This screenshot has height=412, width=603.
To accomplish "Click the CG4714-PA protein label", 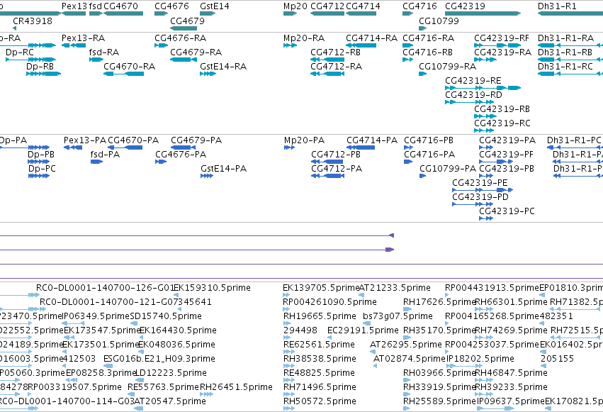I will (x=372, y=140).
